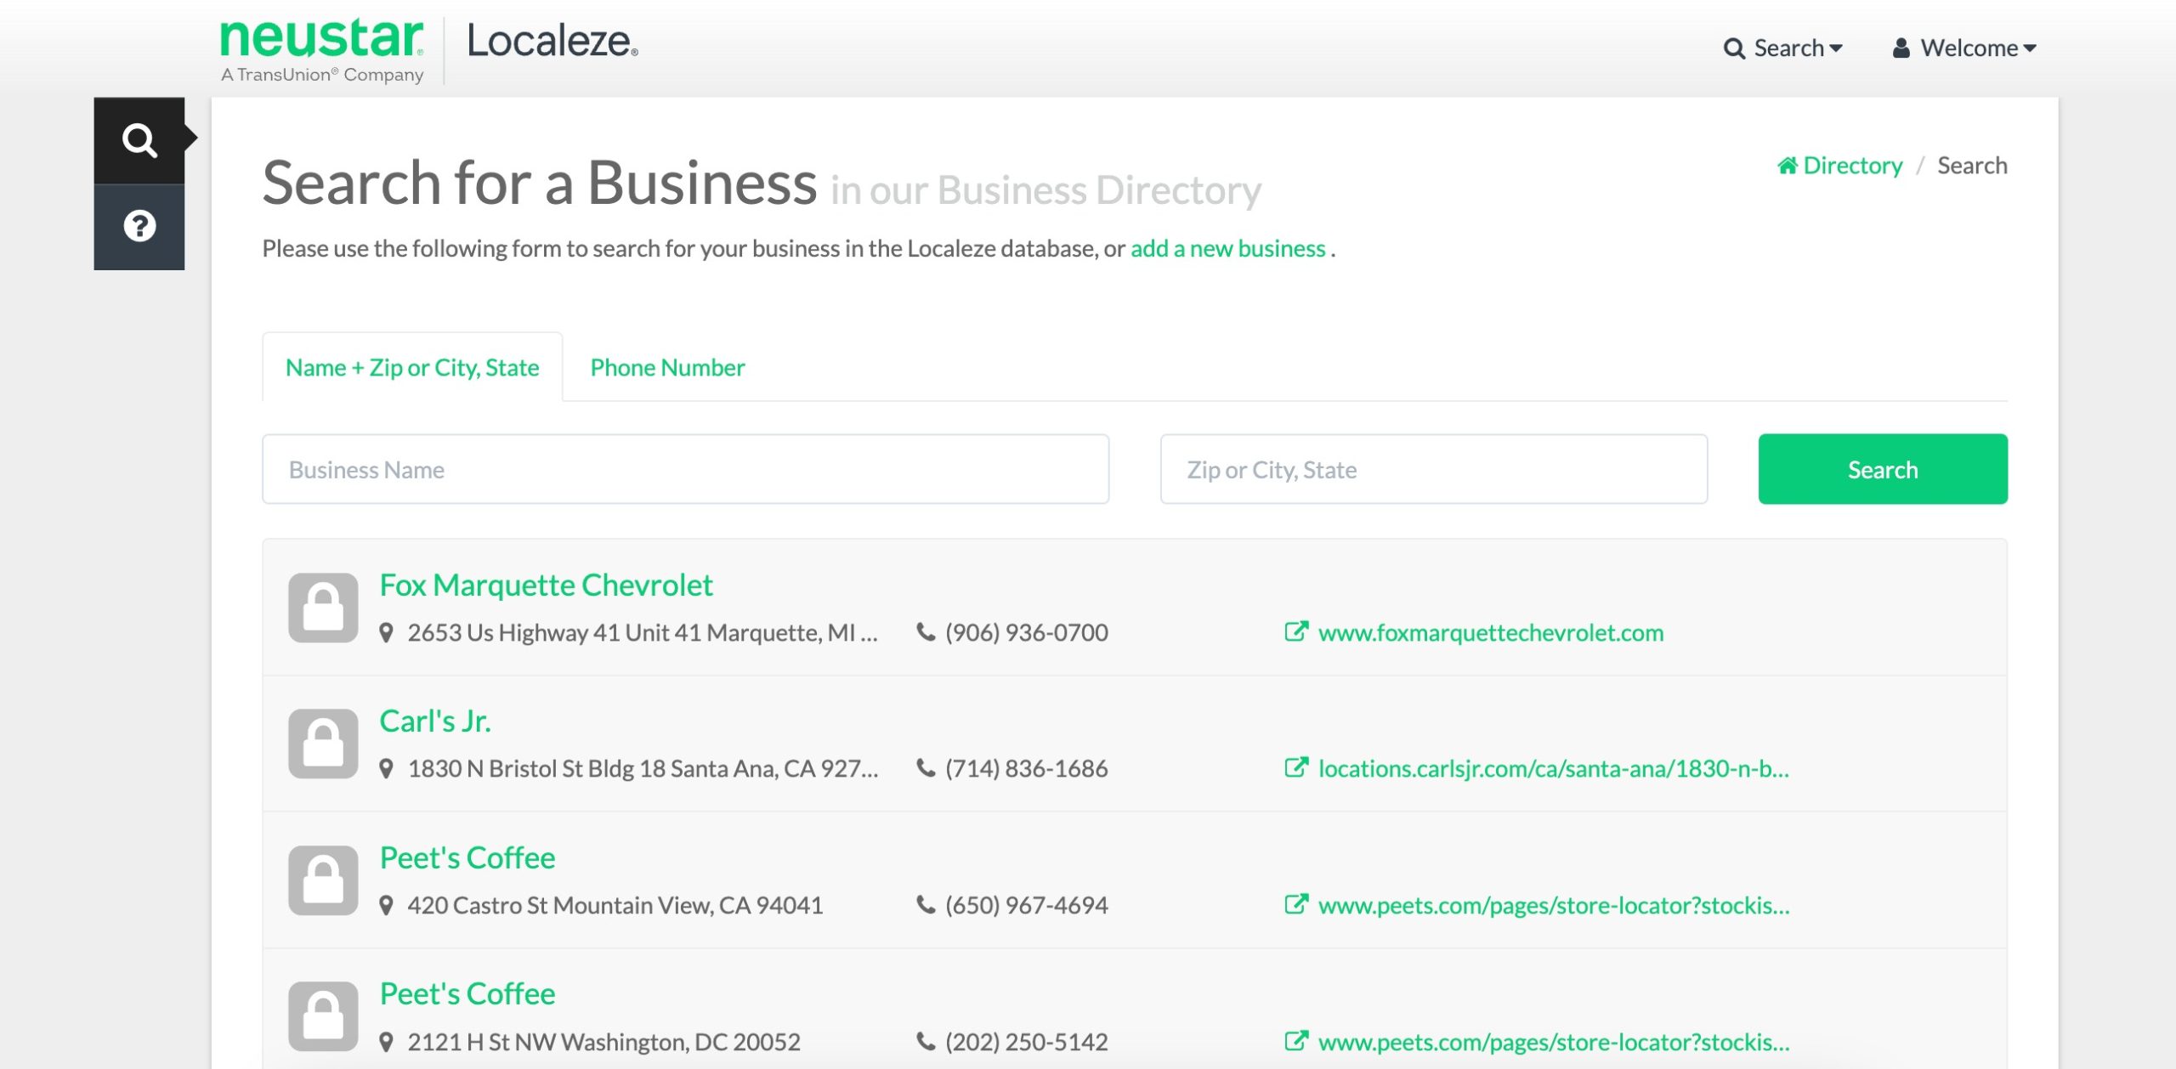This screenshot has width=2176, height=1069.
Task: Click the phone icon beside (650) 967-4694
Action: (926, 905)
